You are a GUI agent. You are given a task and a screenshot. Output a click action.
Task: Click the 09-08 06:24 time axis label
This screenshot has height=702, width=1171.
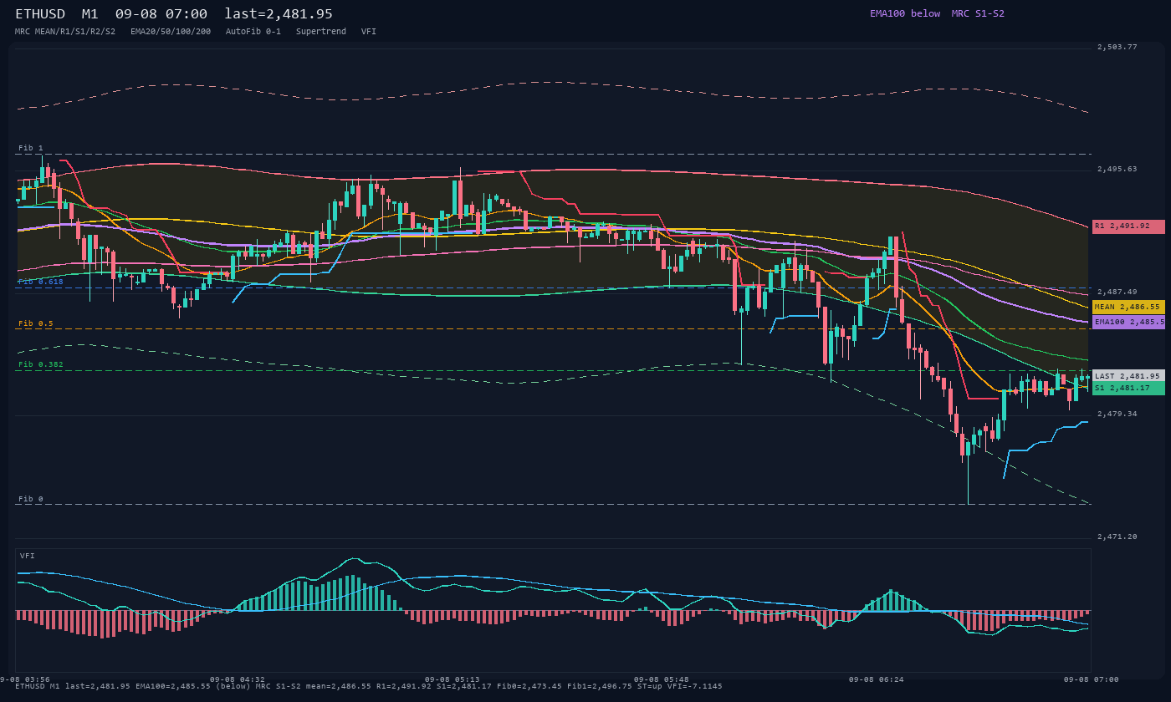pyautogui.click(x=877, y=679)
